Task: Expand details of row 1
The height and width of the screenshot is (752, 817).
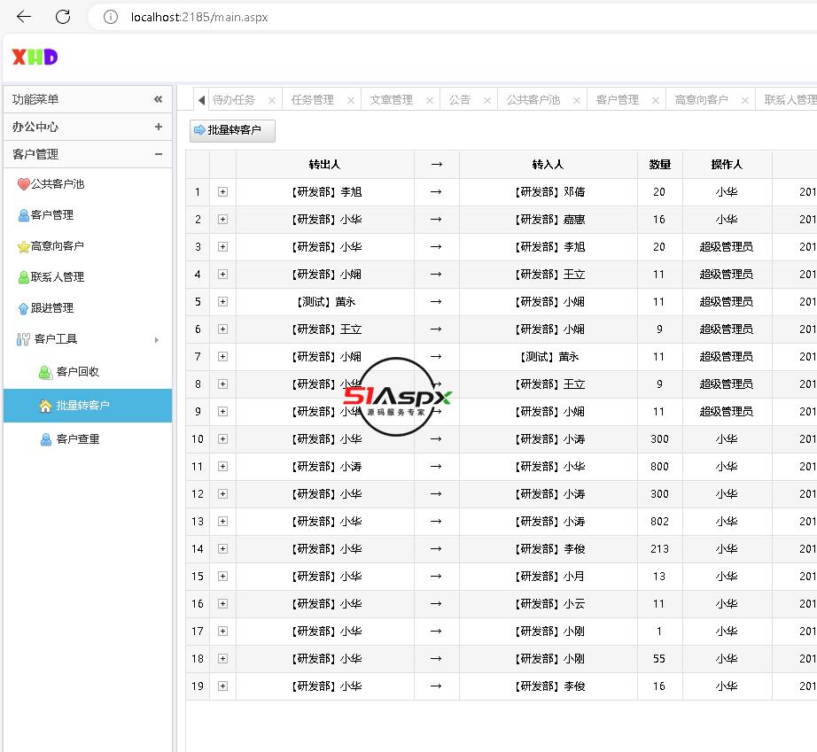Action: (222, 192)
